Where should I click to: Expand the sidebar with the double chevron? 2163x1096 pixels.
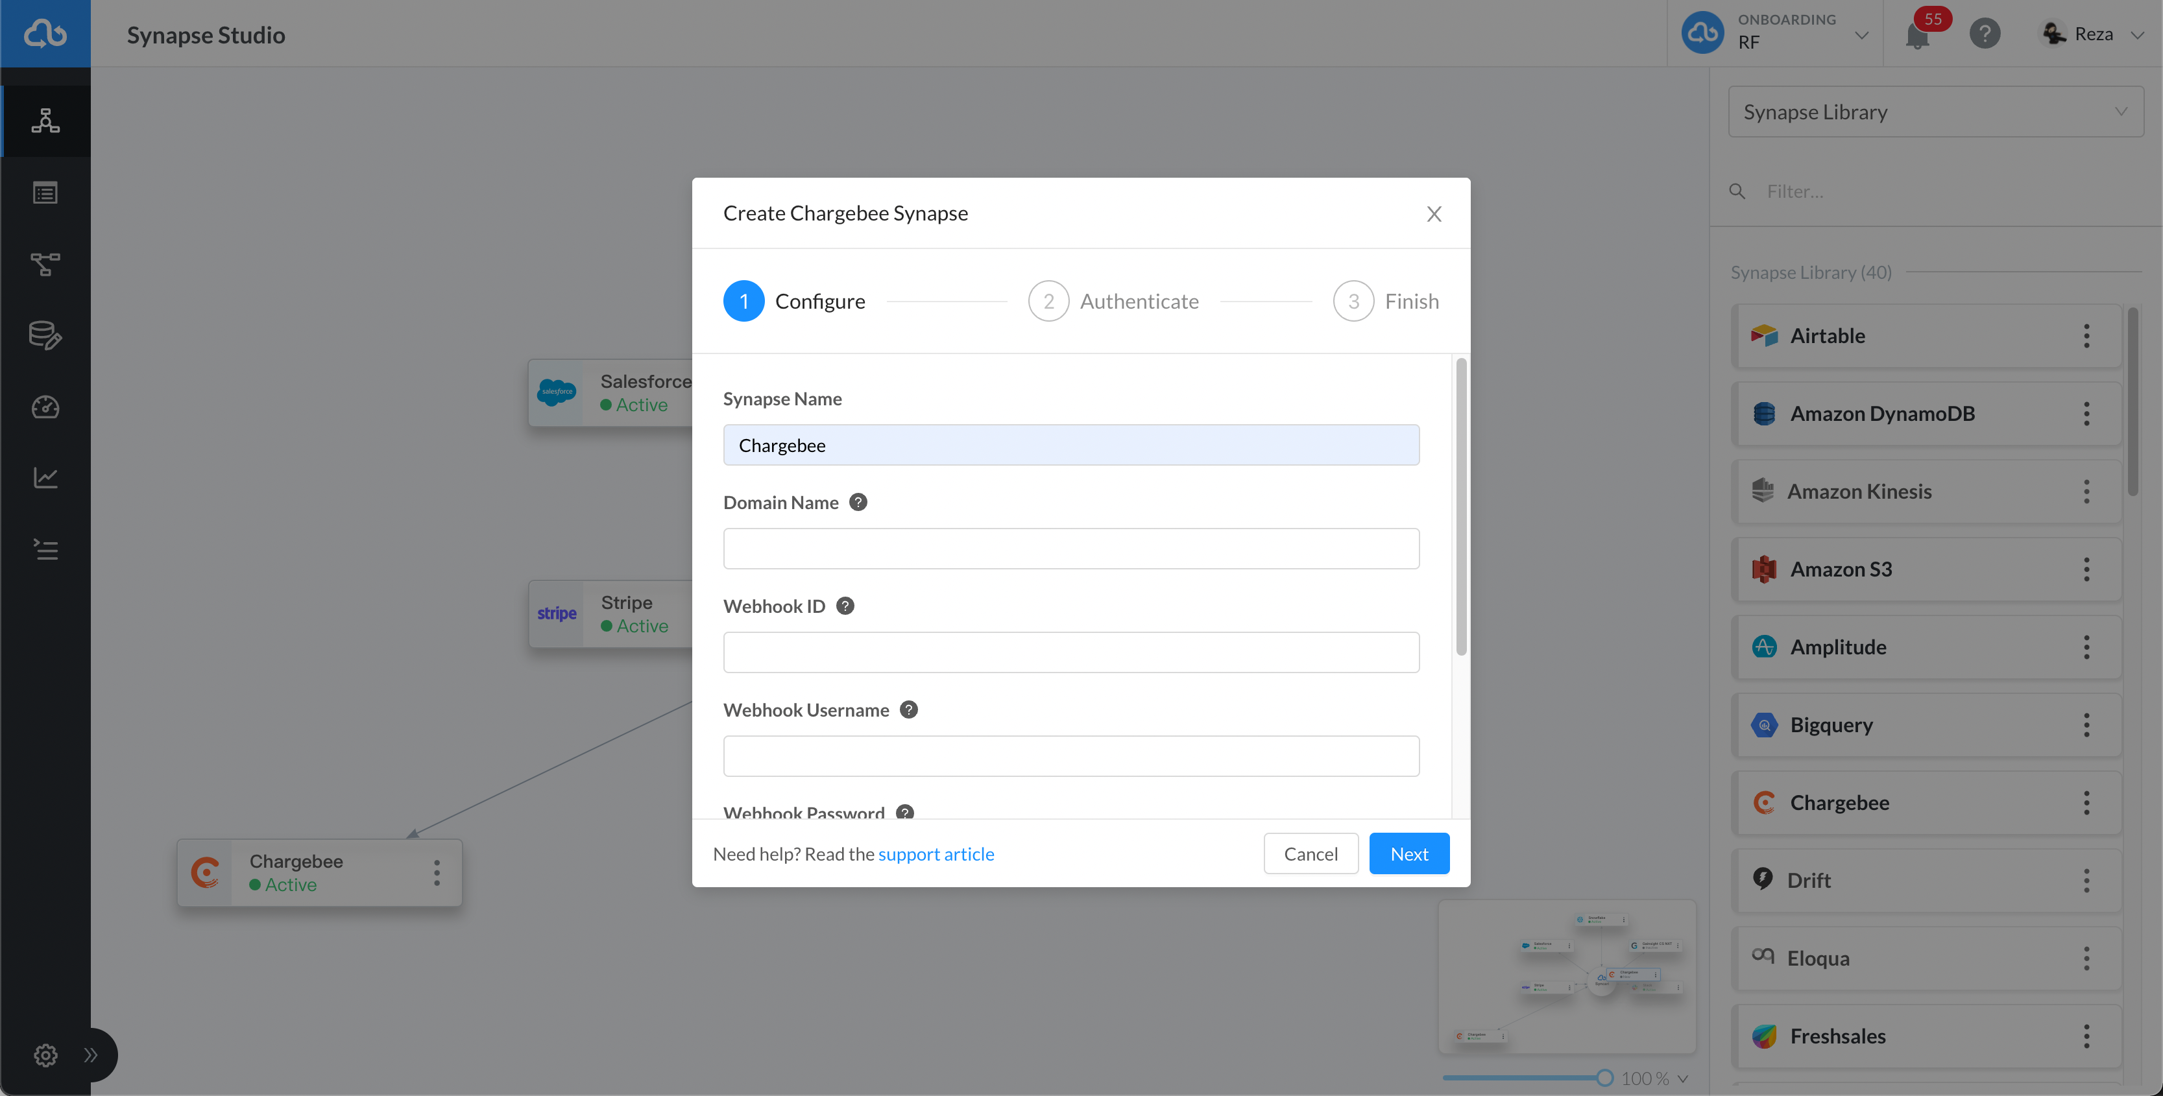[x=91, y=1055]
